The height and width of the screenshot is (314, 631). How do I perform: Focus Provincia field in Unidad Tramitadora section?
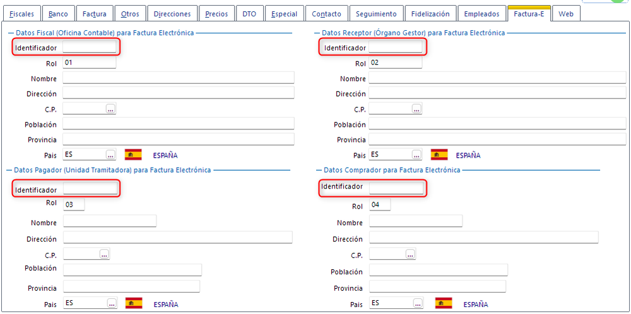pyautogui.click(x=132, y=286)
